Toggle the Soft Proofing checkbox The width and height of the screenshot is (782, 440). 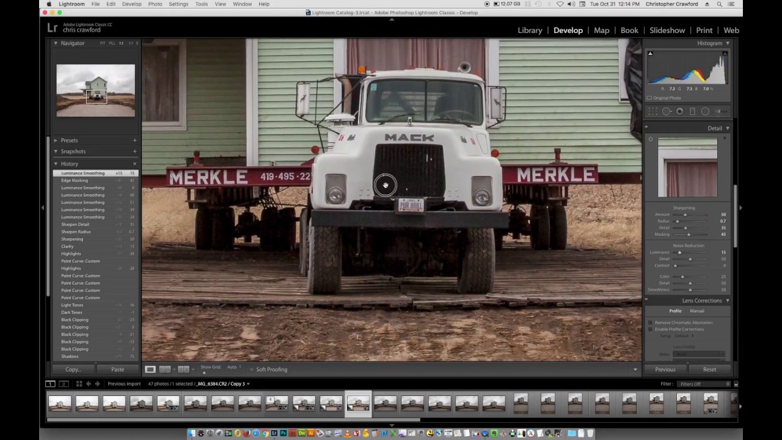click(x=252, y=369)
